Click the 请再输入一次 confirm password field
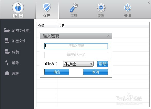Image resolution: width=151 pixels, height=109 pixels. point(76,55)
